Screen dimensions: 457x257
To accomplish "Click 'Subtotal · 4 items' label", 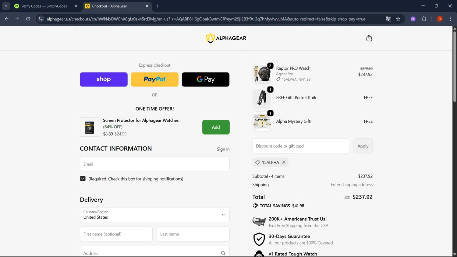I will coord(268,176).
